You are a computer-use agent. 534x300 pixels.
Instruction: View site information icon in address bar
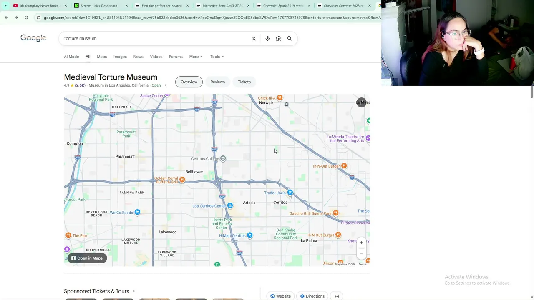[38, 17]
